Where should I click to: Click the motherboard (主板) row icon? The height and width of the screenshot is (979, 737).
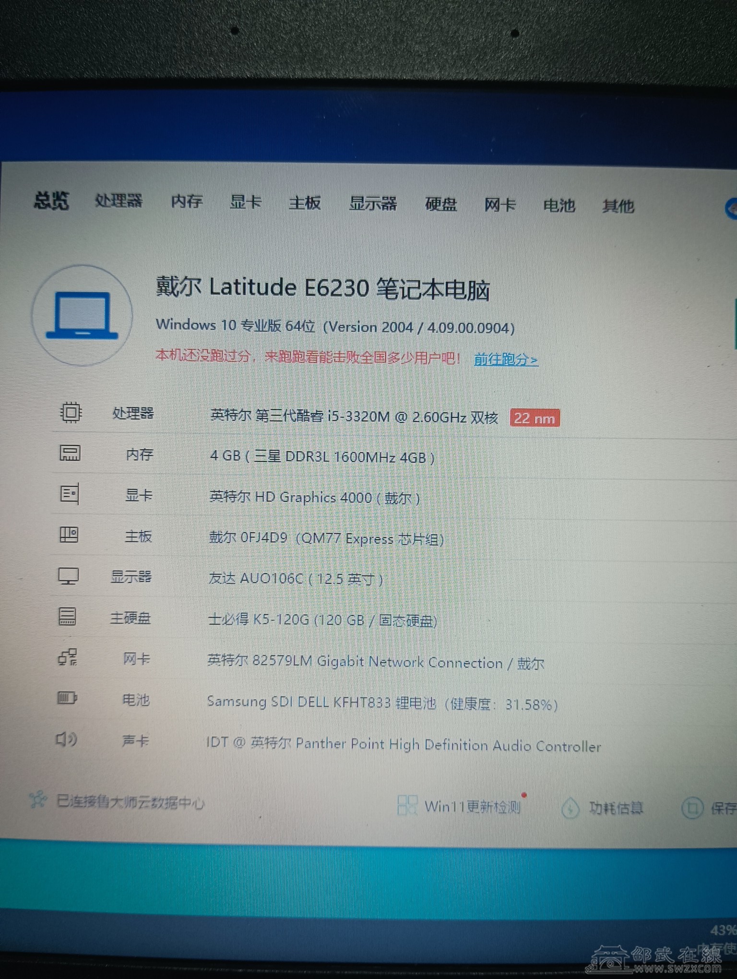pos(69,535)
